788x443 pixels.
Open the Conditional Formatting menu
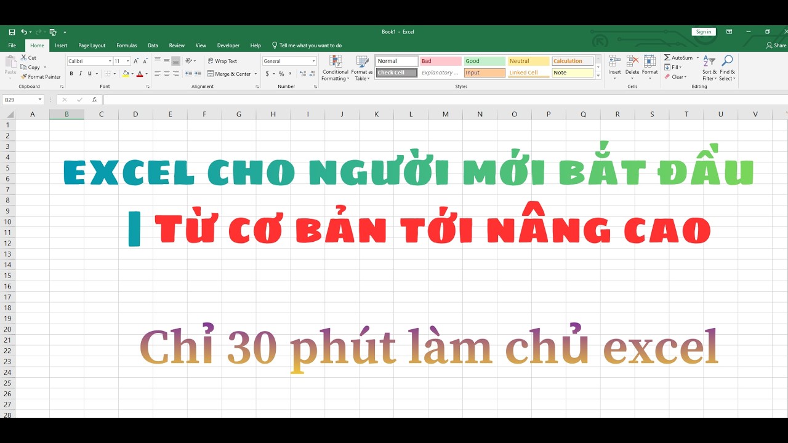click(x=336, y=68)
